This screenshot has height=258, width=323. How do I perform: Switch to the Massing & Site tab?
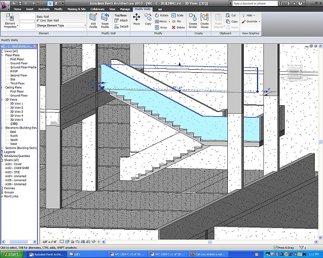pos(76,9)
